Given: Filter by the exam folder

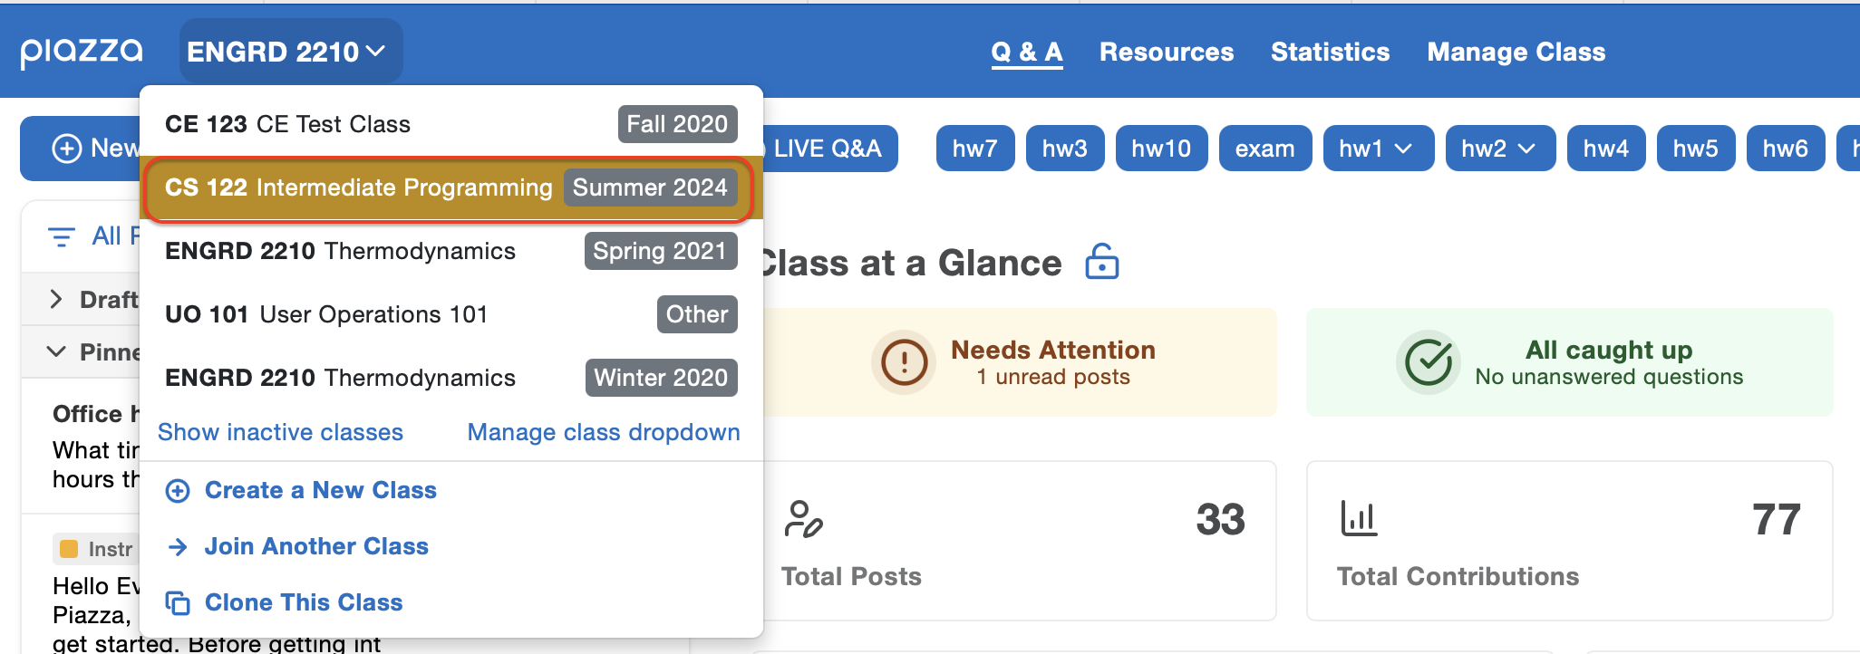Looking at the screenshot, I should click(x=1265, y=149).
